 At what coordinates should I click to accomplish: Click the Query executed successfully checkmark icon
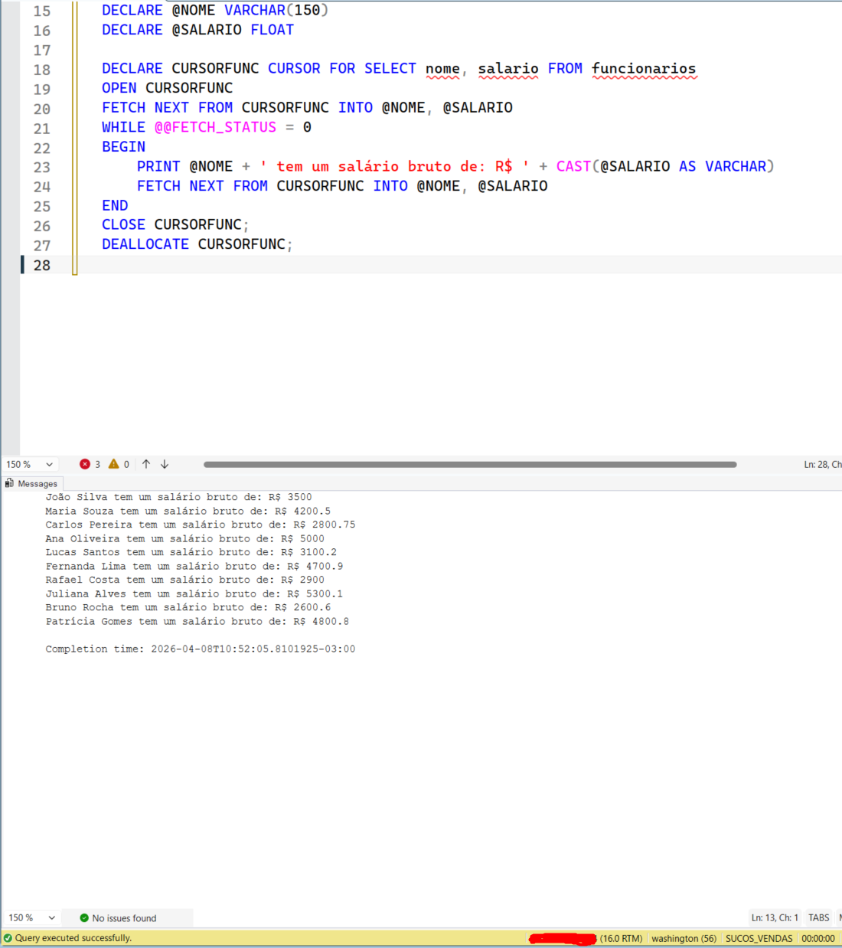(8, 938)
